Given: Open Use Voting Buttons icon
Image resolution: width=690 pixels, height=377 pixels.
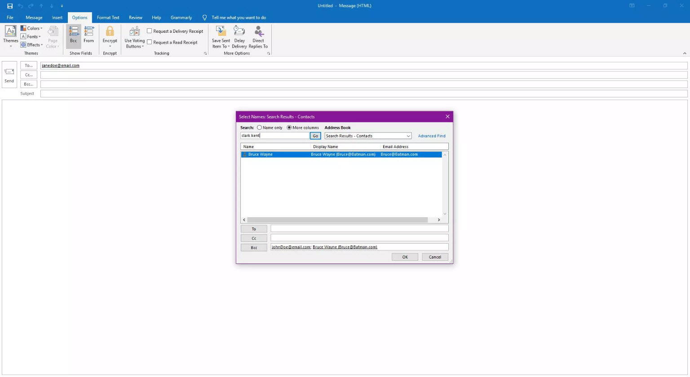Looking at the screenshot, I should click(134, 31).
